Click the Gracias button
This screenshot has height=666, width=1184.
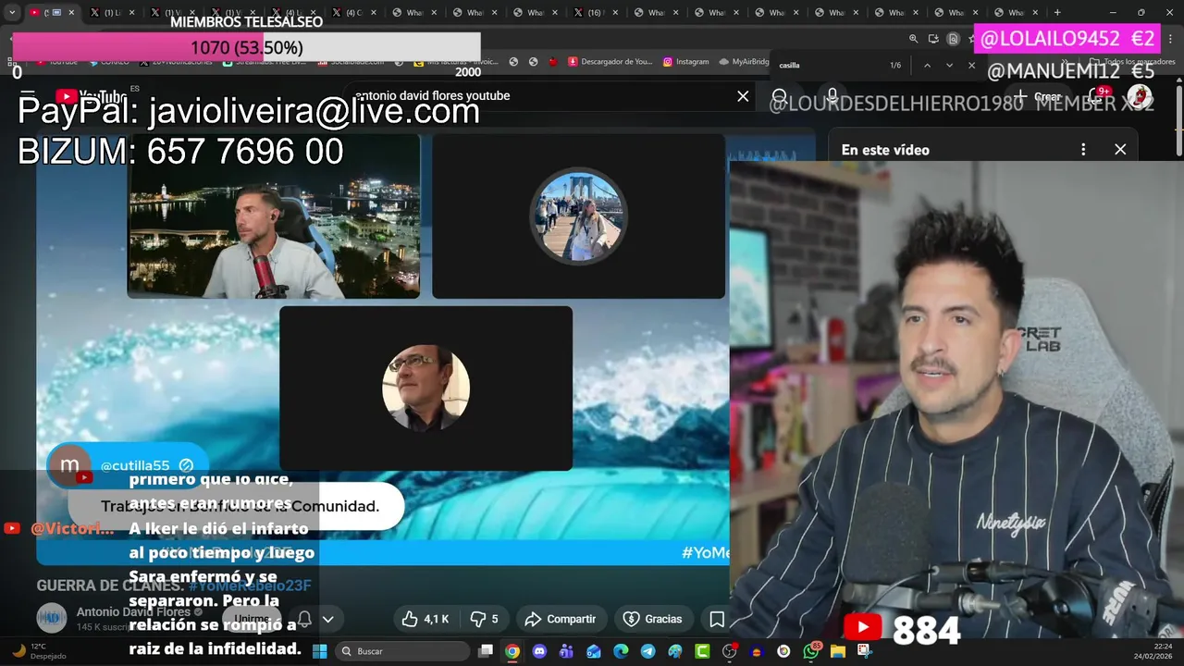[653, 619]
